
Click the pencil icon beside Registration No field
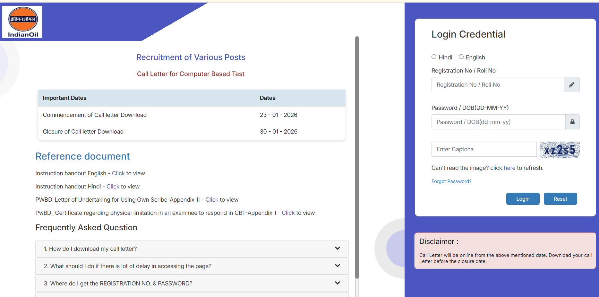[x=571, y=85]
